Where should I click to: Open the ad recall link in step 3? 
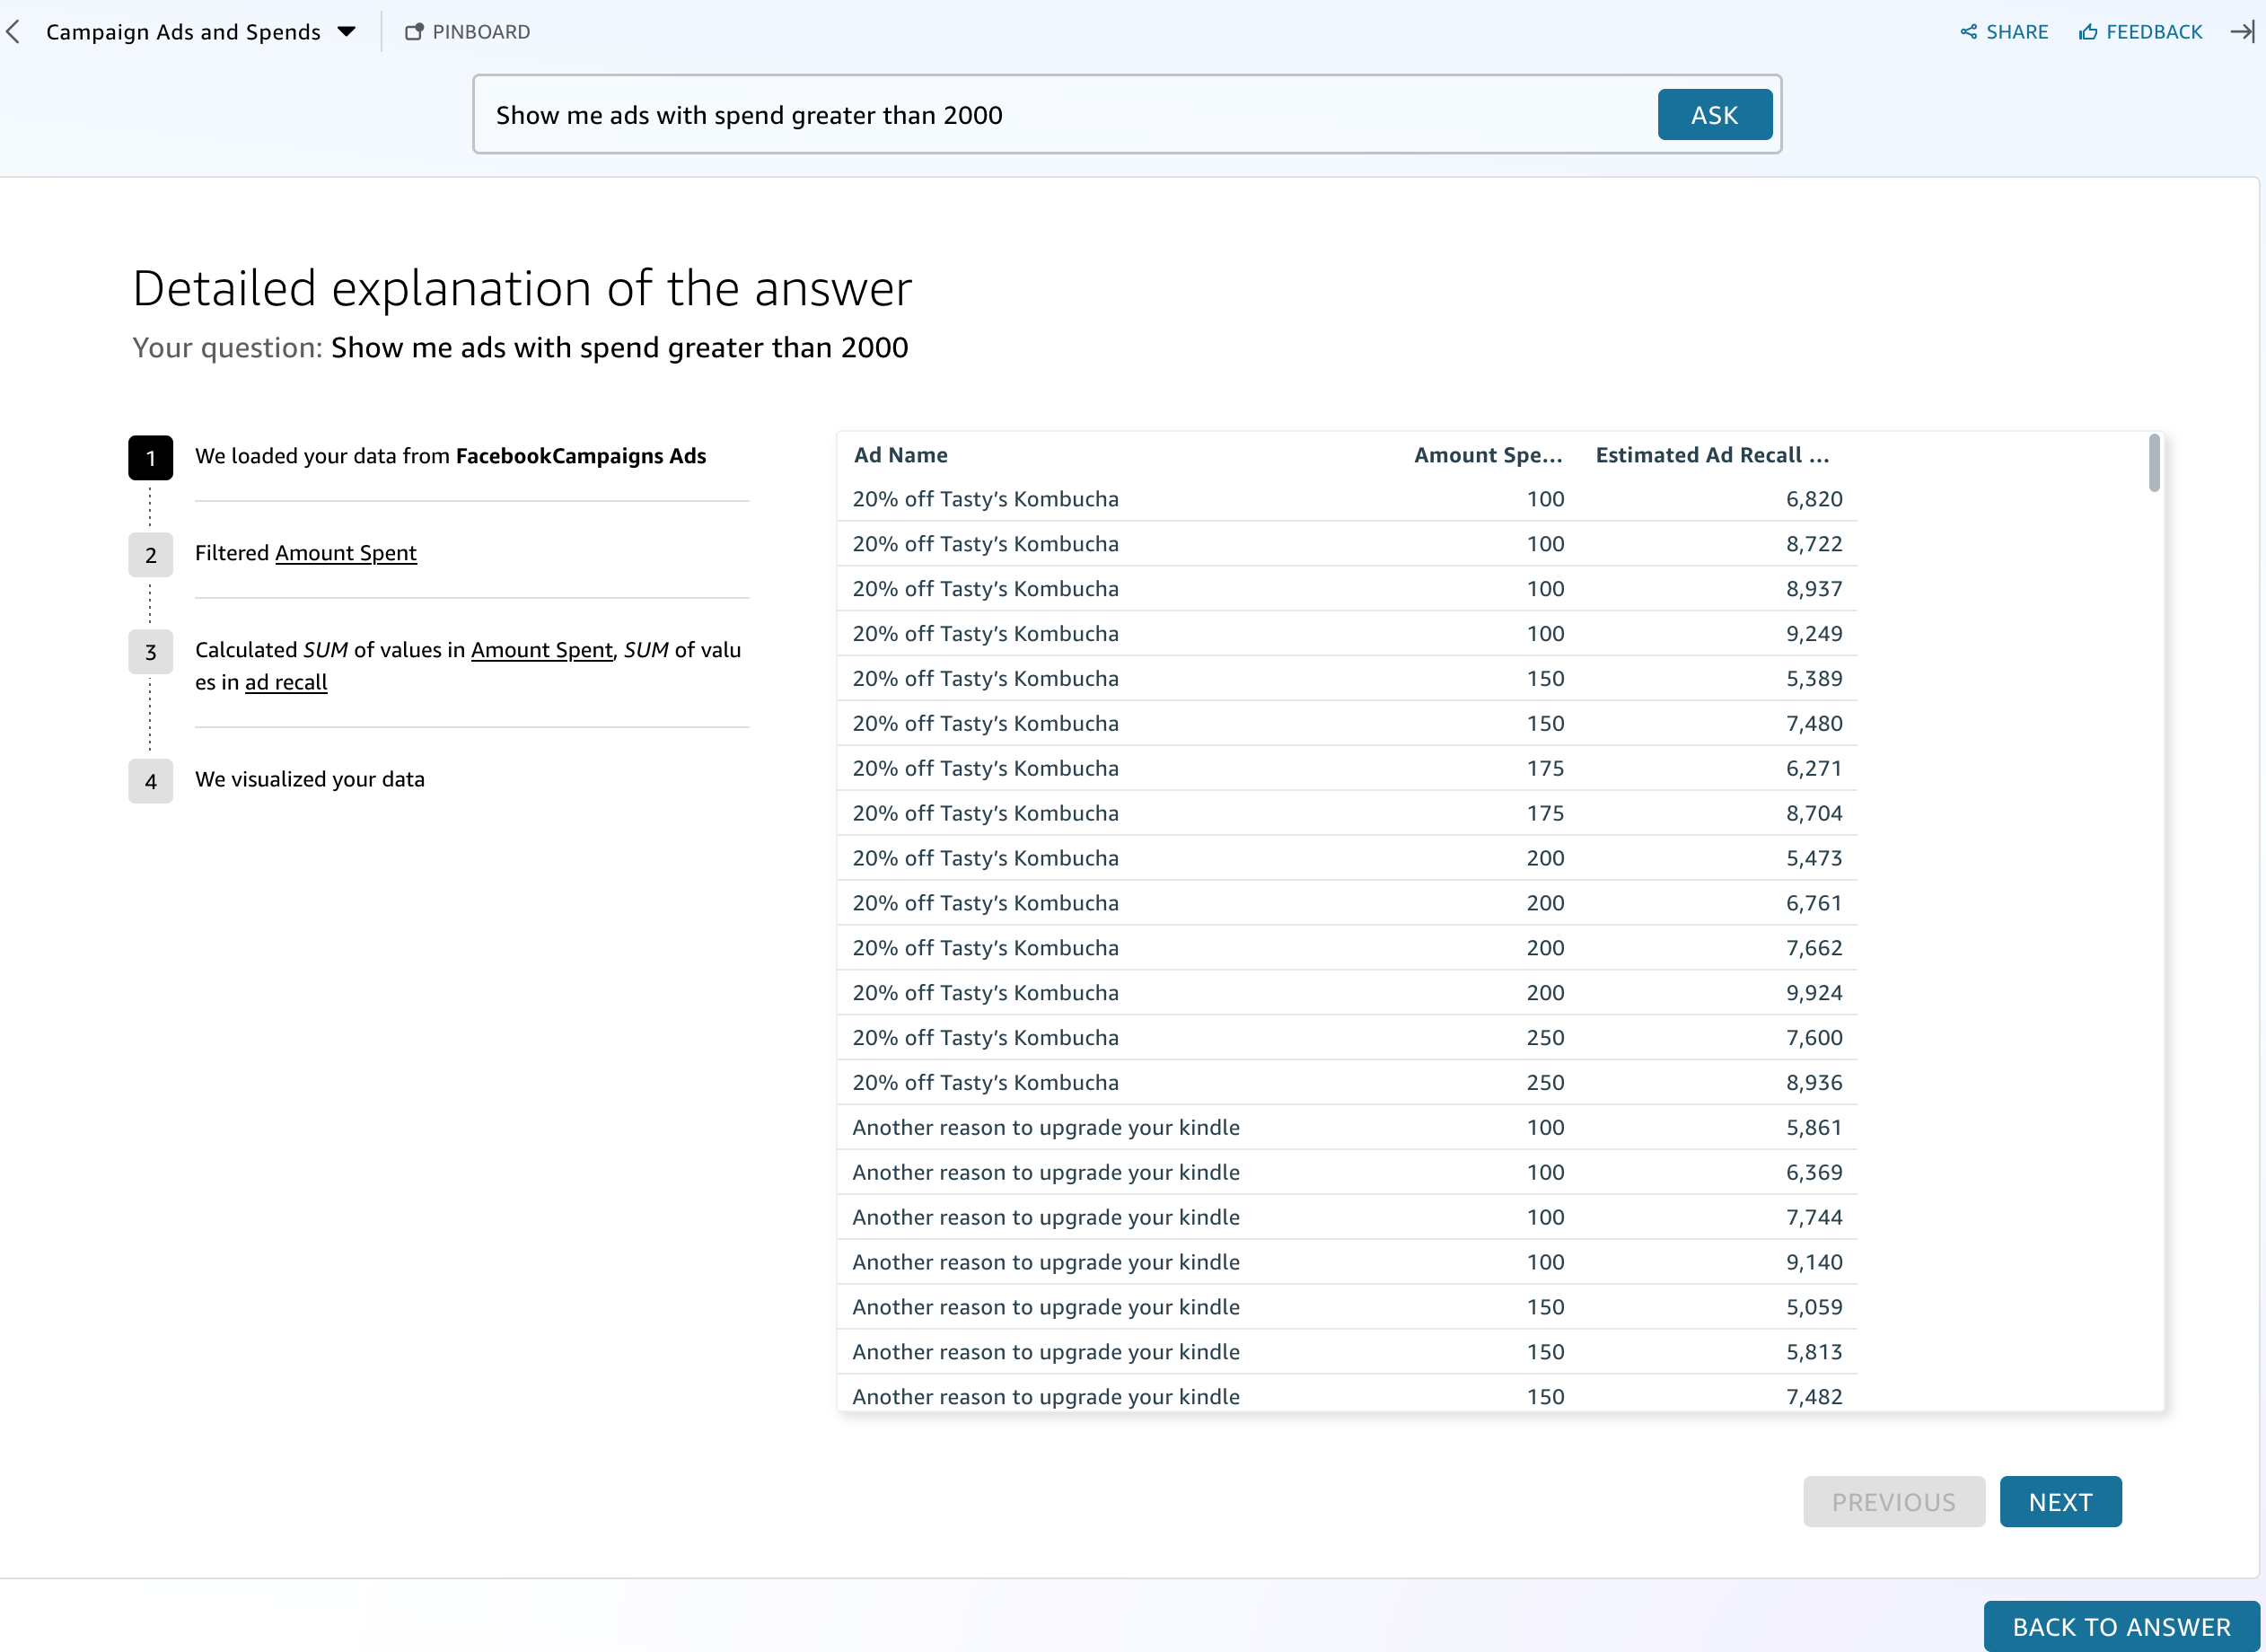[x=286, y=682]
